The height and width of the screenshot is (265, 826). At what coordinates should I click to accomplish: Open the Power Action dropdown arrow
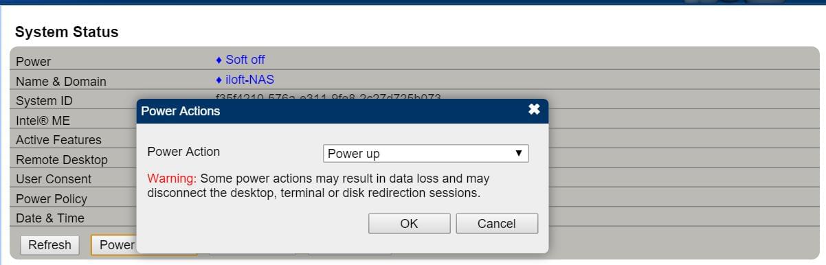(519, 154)
